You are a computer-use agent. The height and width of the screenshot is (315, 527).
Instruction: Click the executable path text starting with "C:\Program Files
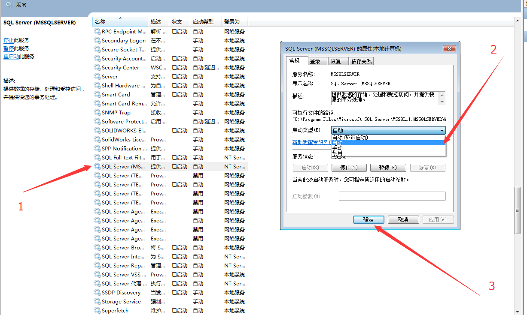click(x=369, y=119)
